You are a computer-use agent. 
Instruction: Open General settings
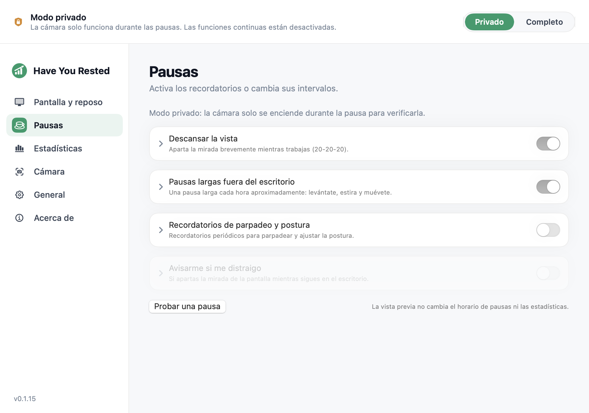[65, 195]
